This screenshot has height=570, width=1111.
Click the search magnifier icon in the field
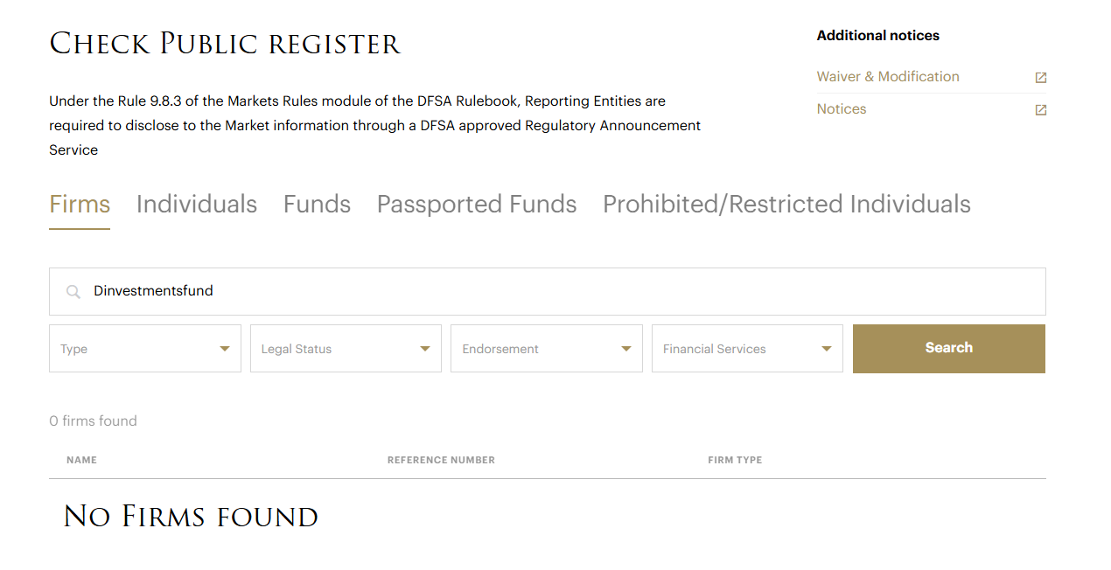click(73, 291)
